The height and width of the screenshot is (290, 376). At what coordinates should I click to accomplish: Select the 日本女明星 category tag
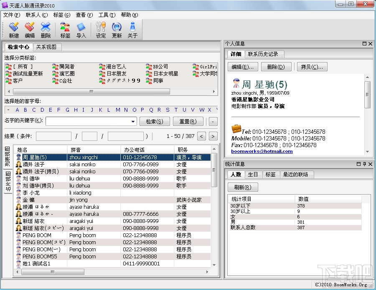pos(162,74)
